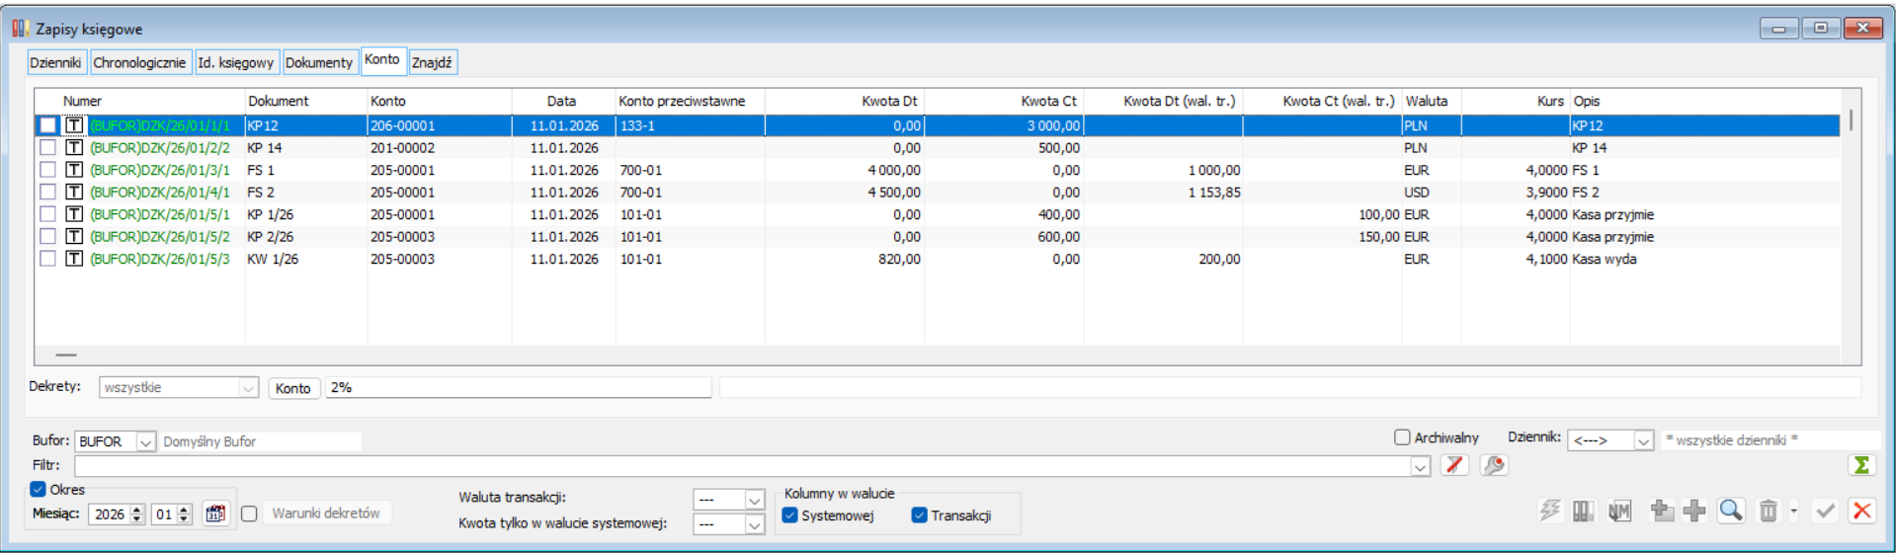Click the magnifying glass preview icon
1896x553 pixels.
click(1730, 511)
